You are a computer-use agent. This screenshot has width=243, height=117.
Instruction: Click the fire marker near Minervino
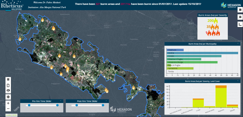[20, 39]
